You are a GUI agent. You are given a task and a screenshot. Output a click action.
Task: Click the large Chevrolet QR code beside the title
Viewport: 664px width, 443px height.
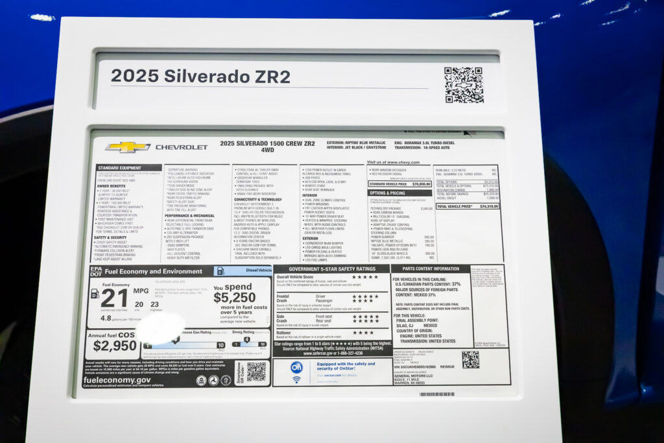[464, 85]
